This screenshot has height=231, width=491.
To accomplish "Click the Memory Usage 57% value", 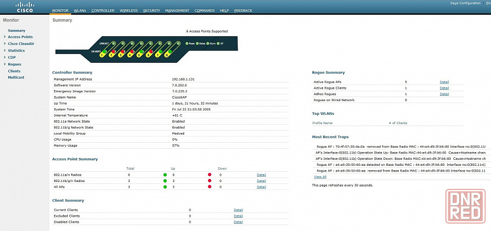I will pos(176,146).
